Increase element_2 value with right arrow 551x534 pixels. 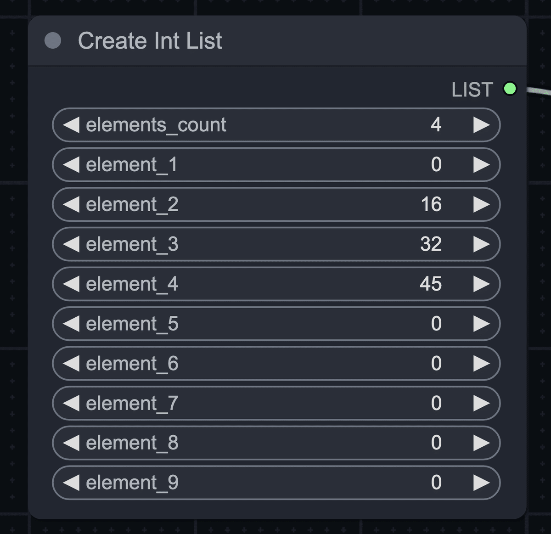pyautogui.click(x=481, y=204)
